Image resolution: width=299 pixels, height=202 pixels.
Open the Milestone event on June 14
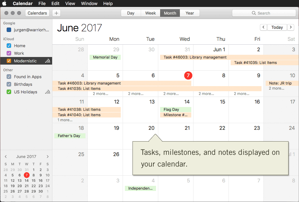pyautogui.click(x=176, y=115)
